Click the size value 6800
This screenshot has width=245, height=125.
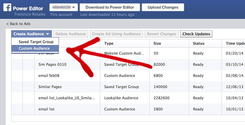click(x=158, y=76)
